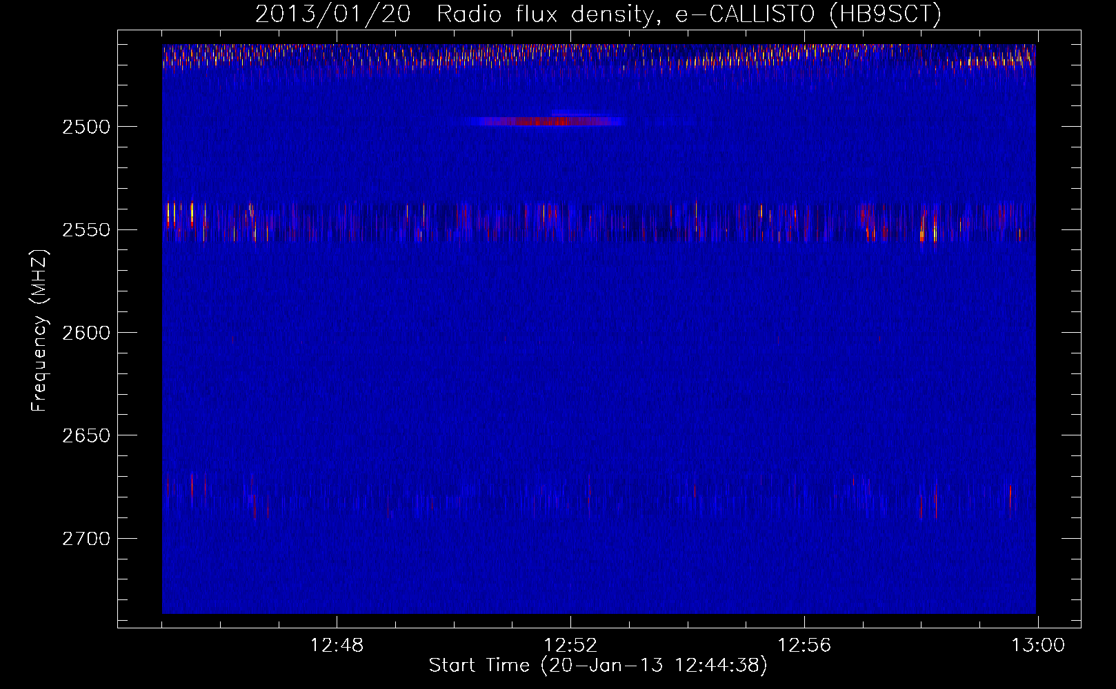Image resolution: width=1116 pixels, height=689 pixels.
Task: Click the "Start Time (20-Jan-13 12:44:38)" label
Action: 598,666
